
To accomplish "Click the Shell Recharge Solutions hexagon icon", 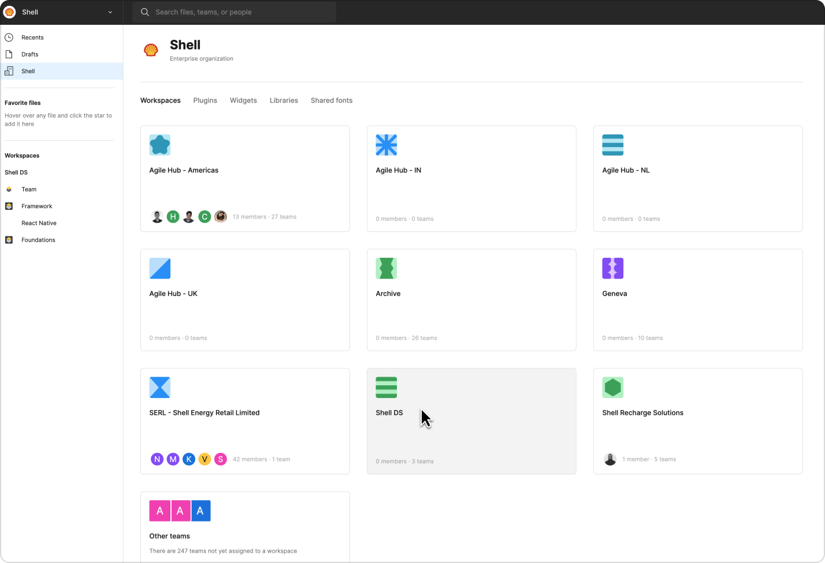I will (x=613, y=388).
